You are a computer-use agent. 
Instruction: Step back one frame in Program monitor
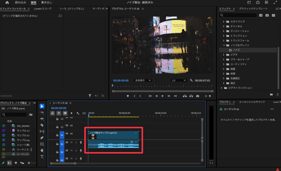click(156, 96)
